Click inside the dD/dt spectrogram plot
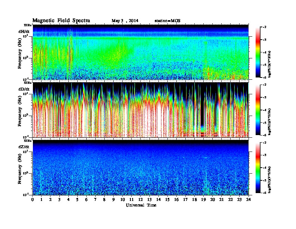This screenshot has width=296, height=229. [141, 110]
